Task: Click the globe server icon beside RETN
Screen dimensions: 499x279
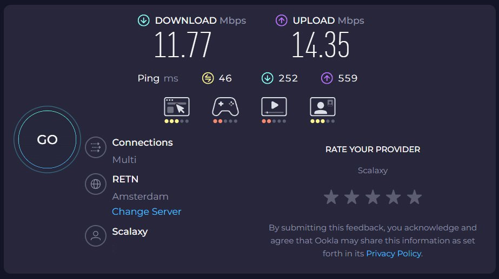Action: pyautogui.click(x=96, y=184)
